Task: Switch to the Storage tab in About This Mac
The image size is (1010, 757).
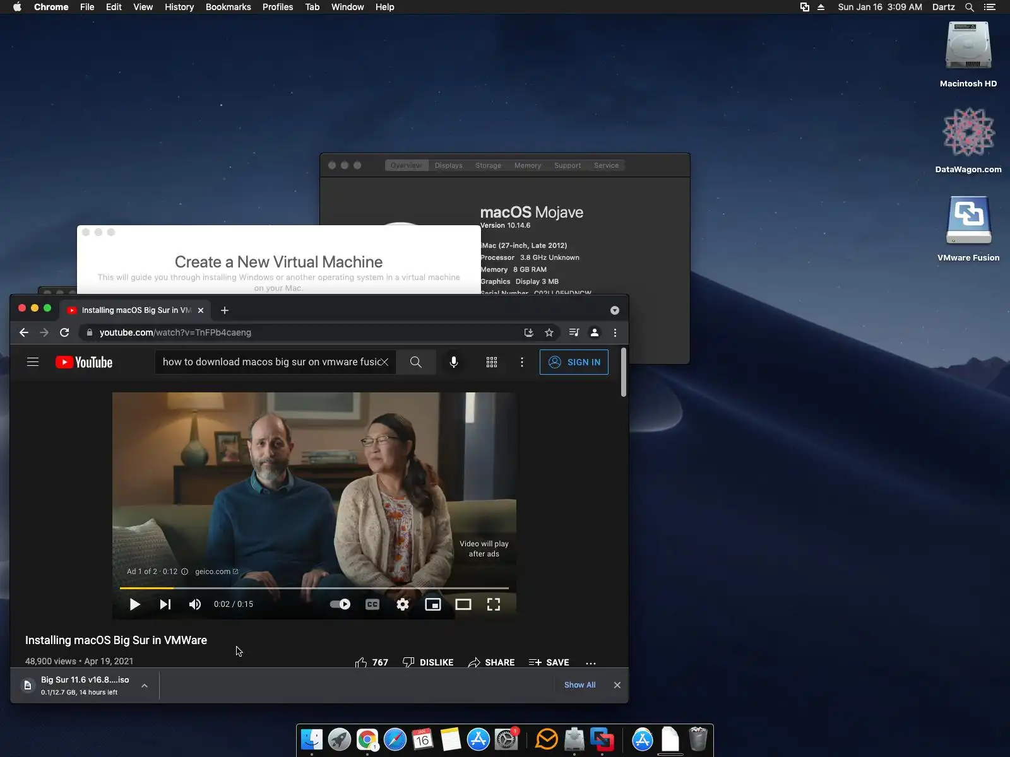Action: pos(488,165)
